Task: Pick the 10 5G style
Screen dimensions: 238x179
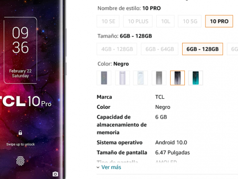Action: tap(190, 21)
